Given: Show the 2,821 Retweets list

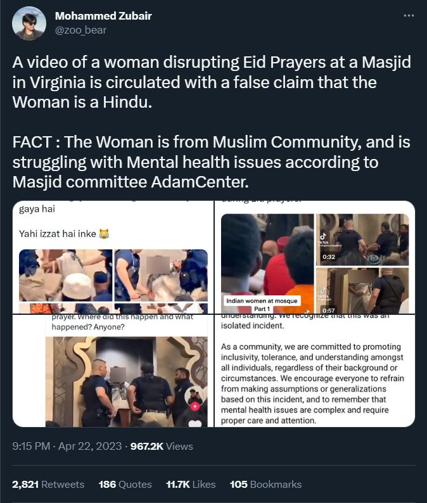Looking at the screenshot, I should (x=48, y=484).
